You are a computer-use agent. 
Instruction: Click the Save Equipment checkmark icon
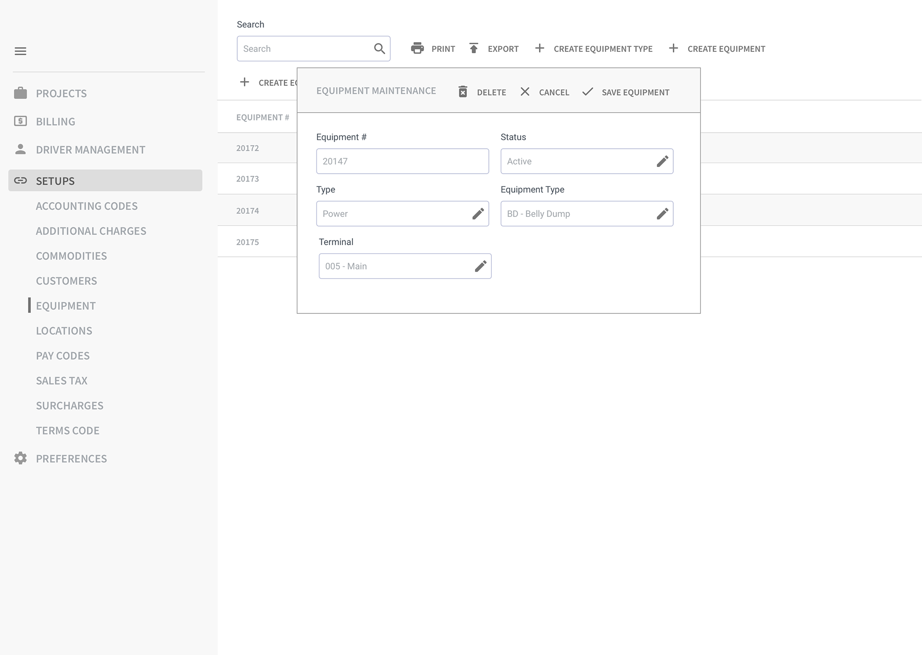(587, 92)
